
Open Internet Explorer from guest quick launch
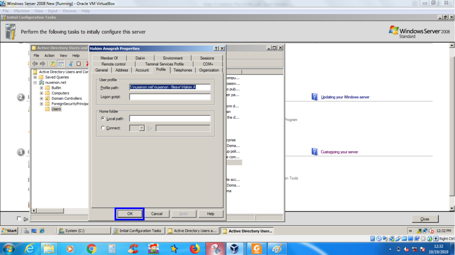[x=42, y=231]
